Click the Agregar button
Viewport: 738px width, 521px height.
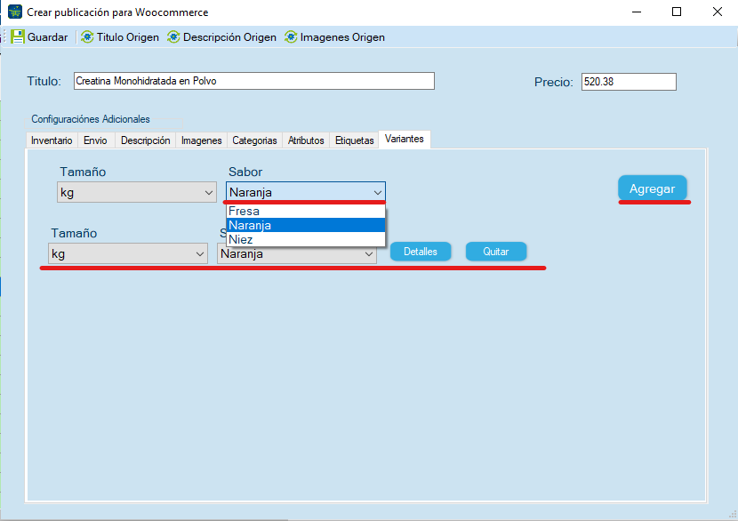click(x=653, y=188)
